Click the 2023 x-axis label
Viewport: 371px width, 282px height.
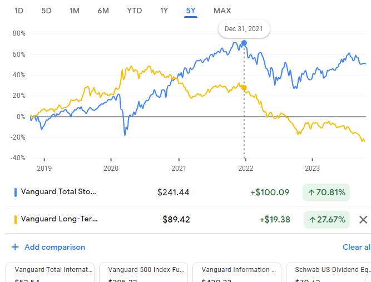pyautogui.click(x=312, y=169)
